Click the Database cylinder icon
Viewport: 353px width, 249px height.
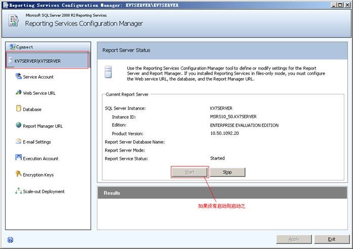pyautogui.click(x=19, y=109)
